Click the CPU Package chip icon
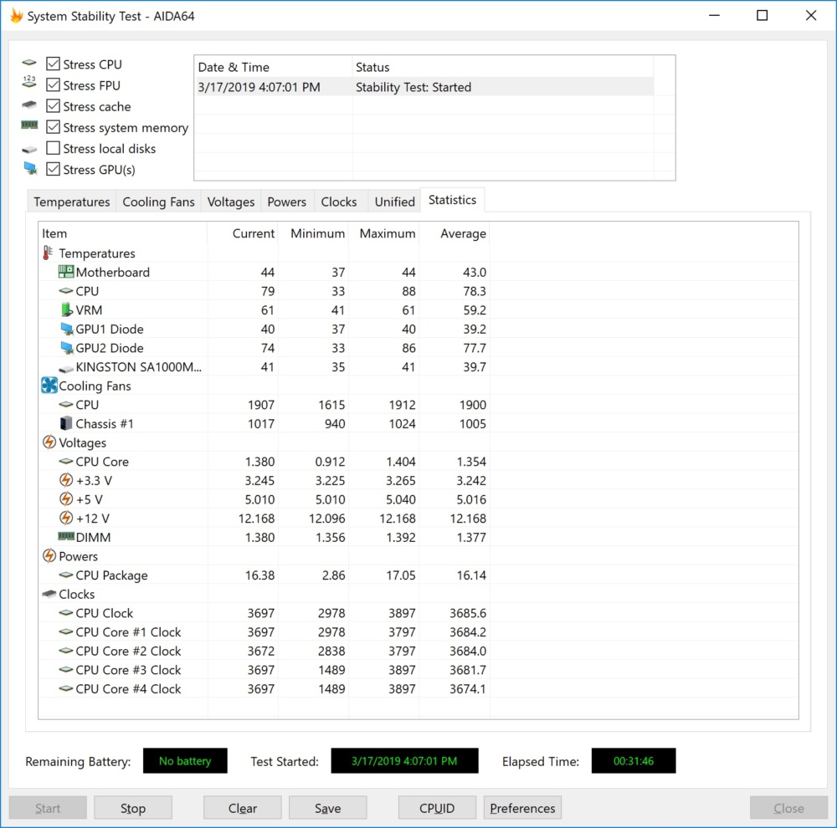This screenshot has height=828, width=837. pyautogui.click(x=65, y=575)
